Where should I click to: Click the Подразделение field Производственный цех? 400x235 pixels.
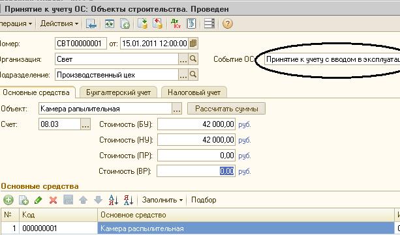pos(117,75)
